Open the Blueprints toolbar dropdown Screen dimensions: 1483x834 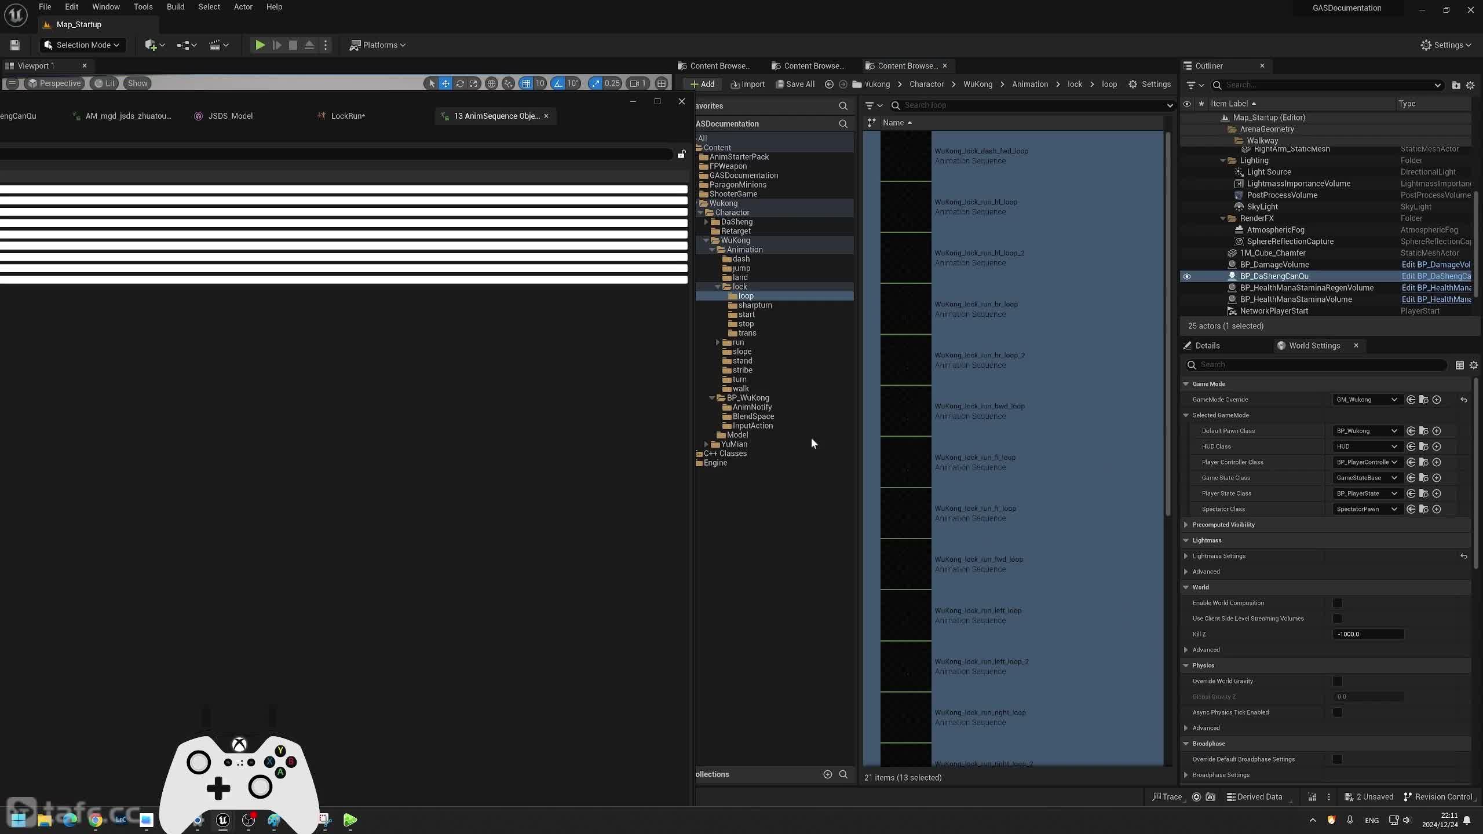tap(187, 45)
